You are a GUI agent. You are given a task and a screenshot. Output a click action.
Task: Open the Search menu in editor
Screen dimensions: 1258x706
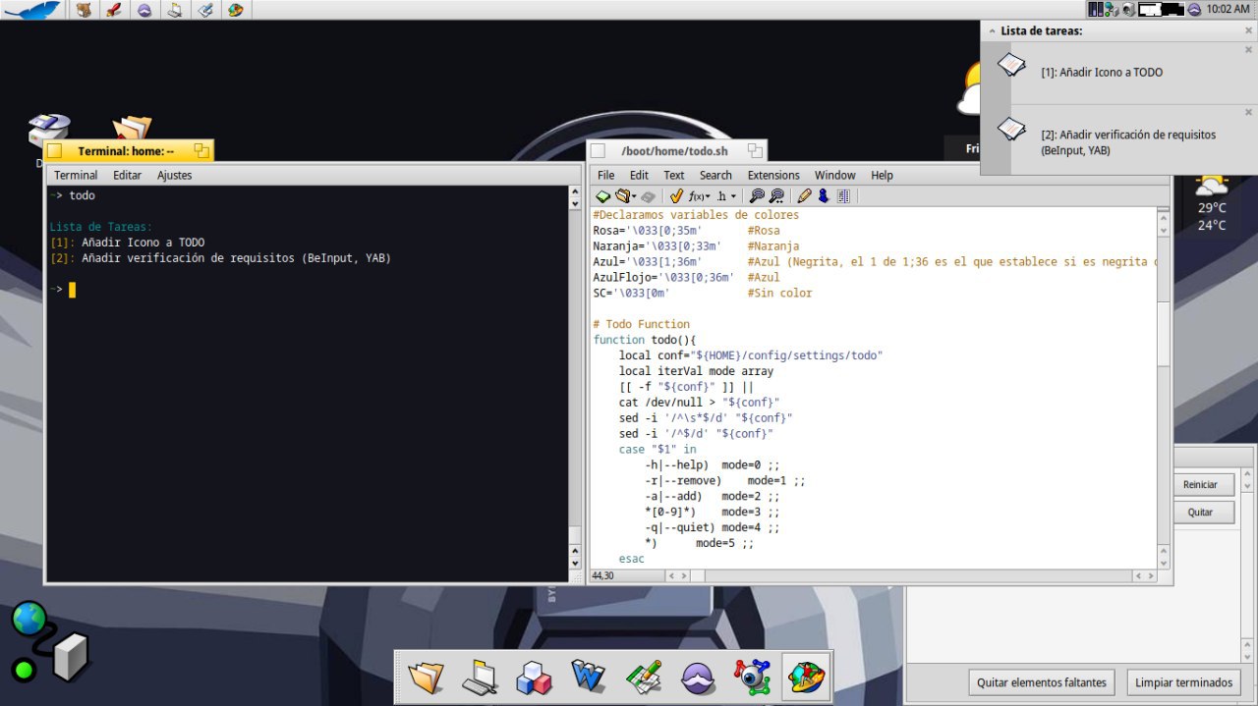[x=715, y=175]
